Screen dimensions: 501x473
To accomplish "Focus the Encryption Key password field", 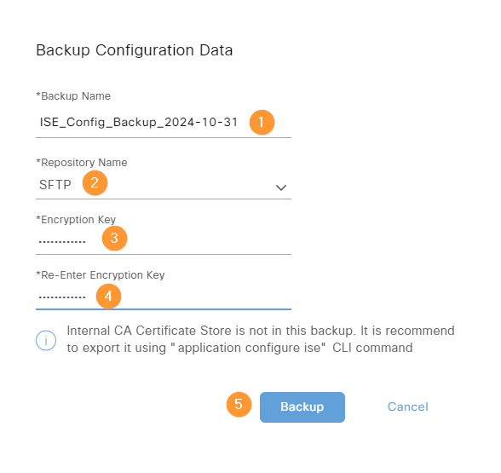I will (164, 241).
